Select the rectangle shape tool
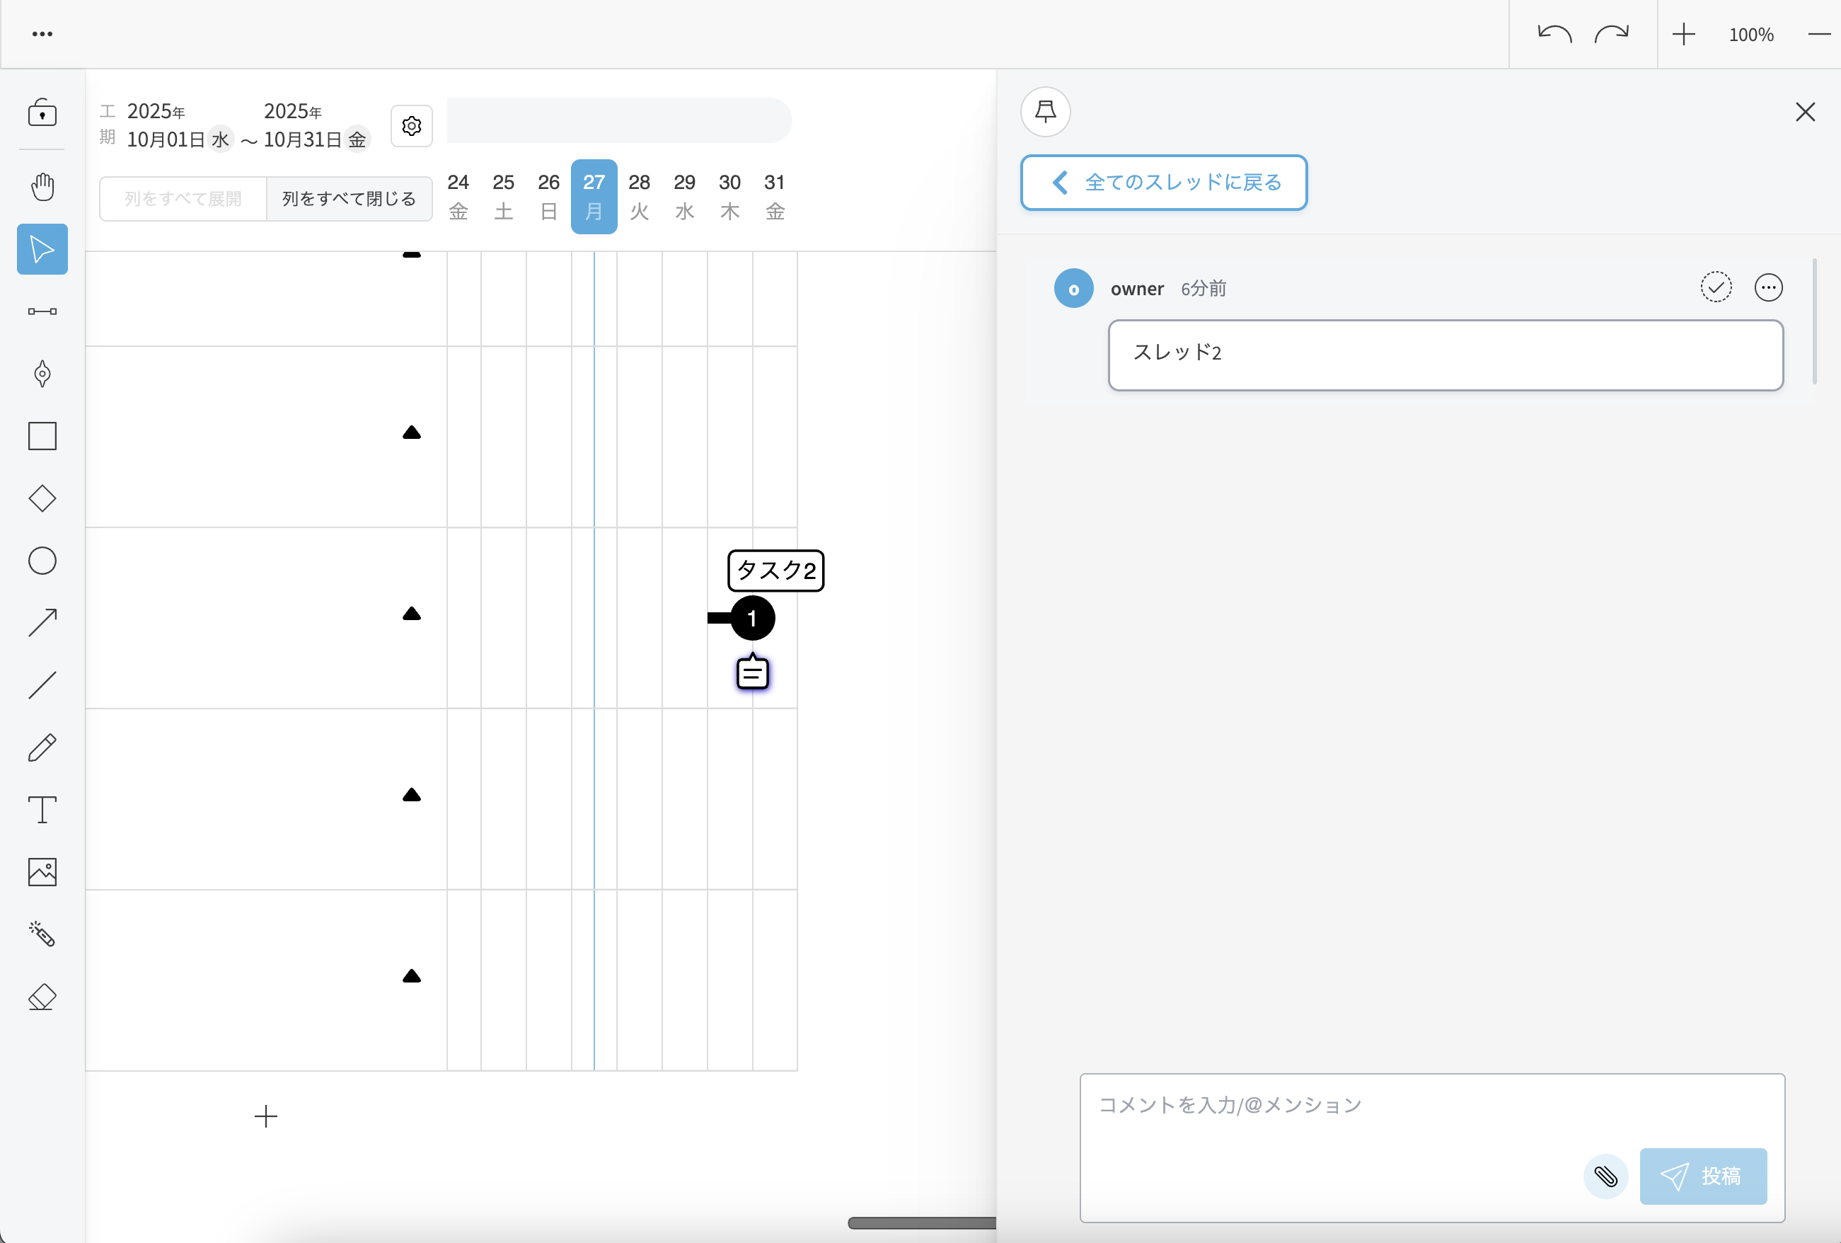 click(42, 436)
